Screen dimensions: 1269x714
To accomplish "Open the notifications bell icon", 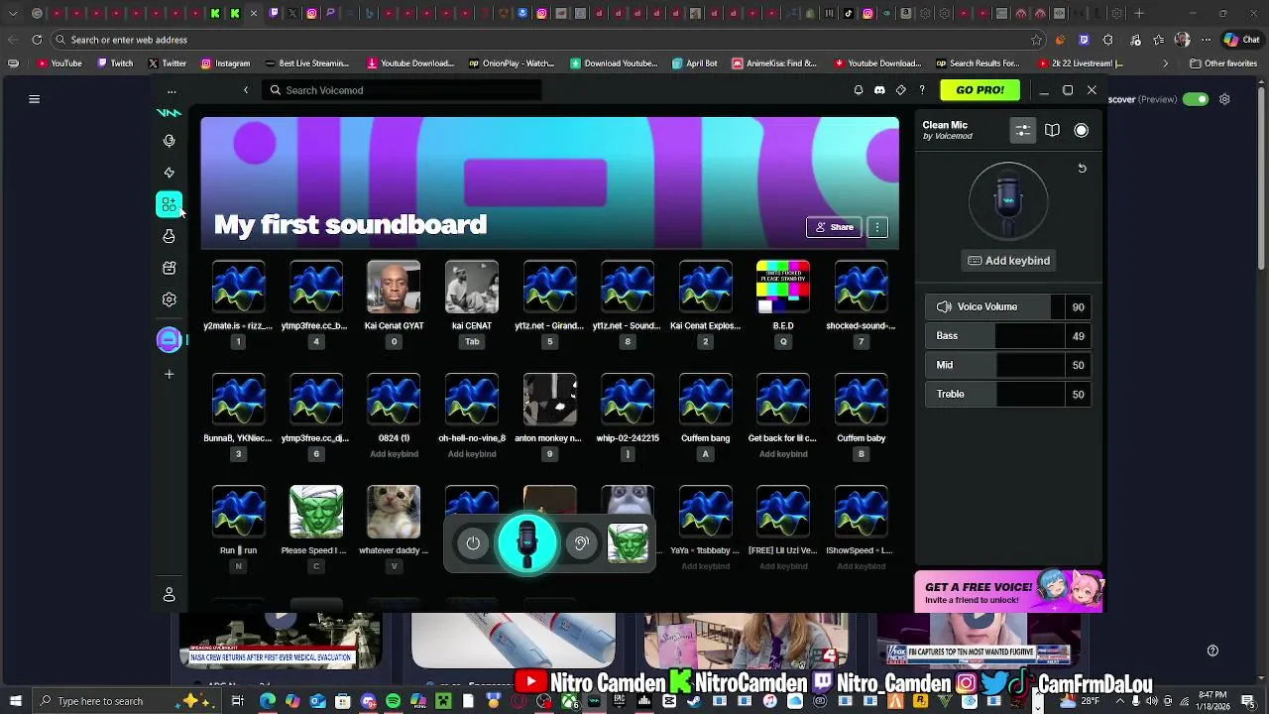I will tap(859, 90).
